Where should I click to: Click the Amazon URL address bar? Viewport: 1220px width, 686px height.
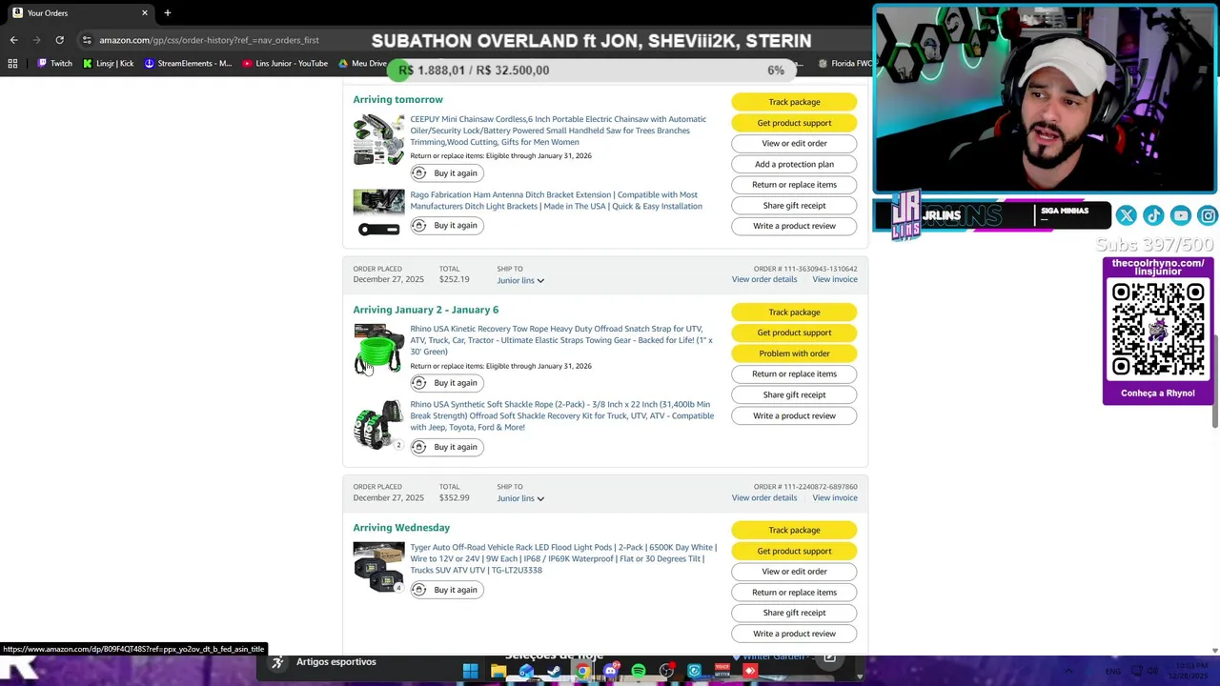209,40
